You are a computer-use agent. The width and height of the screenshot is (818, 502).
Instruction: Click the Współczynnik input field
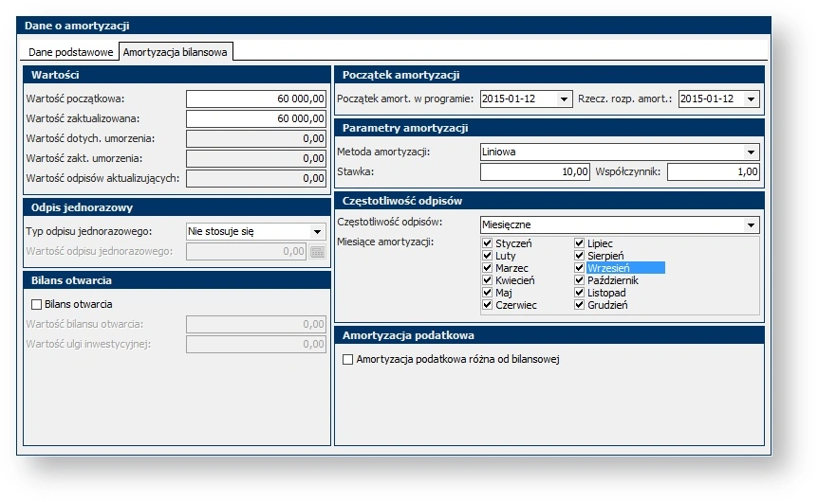[x=714, y=171]
